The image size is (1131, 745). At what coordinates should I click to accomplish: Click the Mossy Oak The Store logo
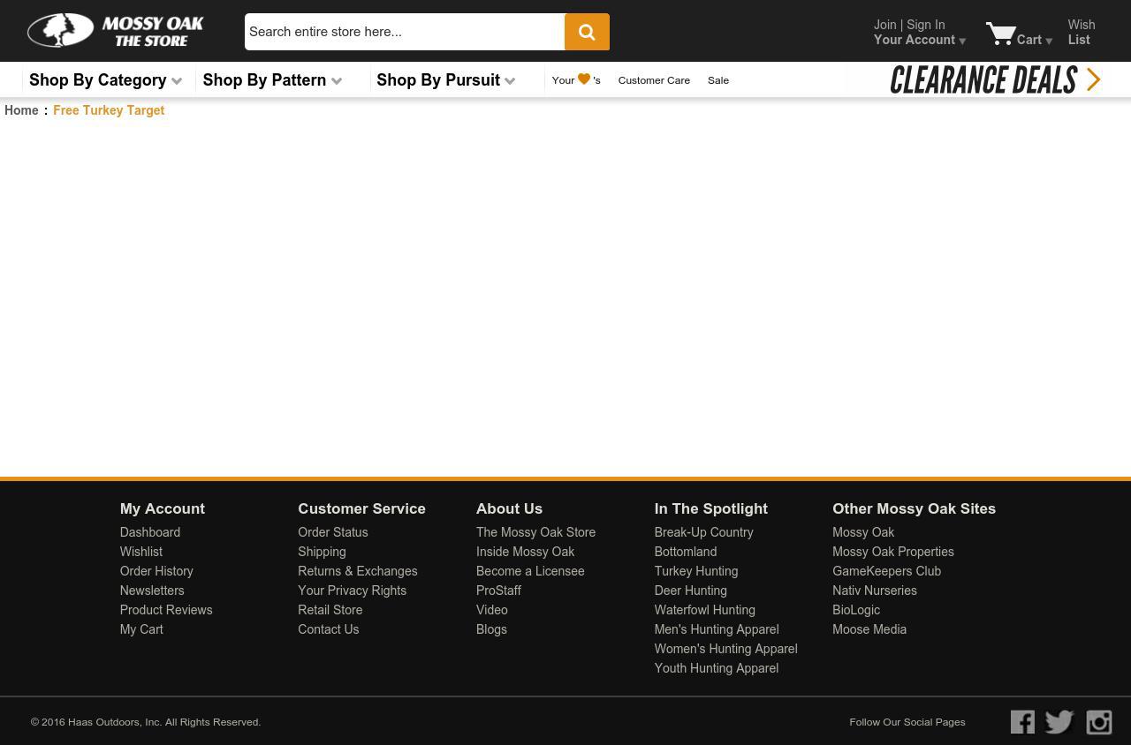pyautogui.click(x=116, y=31)
